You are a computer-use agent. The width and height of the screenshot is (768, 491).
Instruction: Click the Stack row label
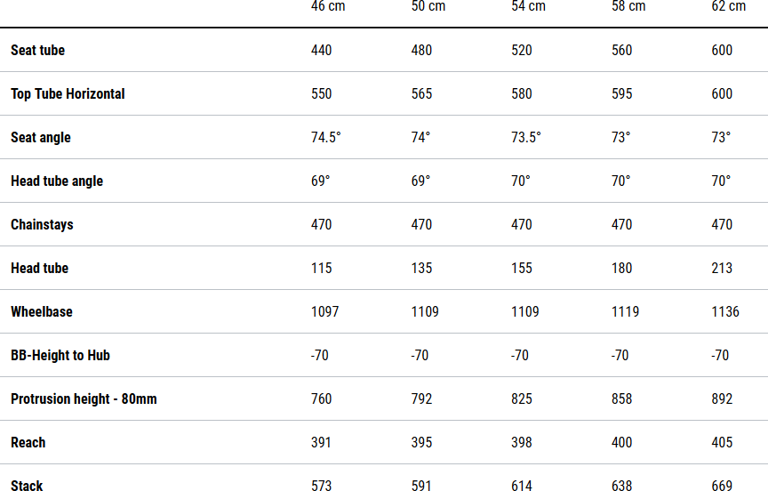point(27,485)
